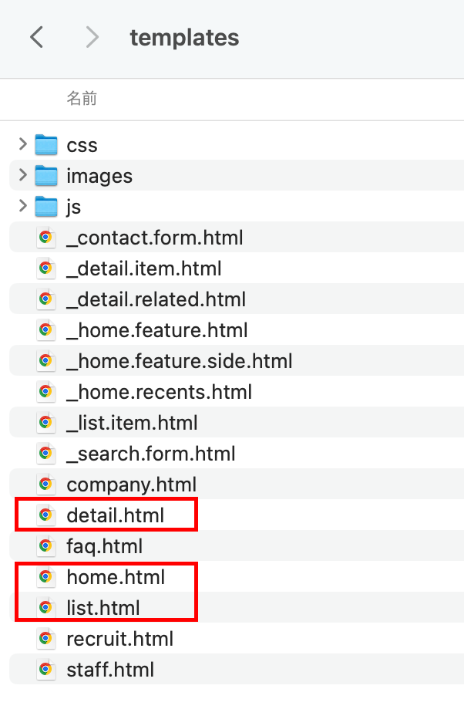Click the Finder back arrow button
This screenshot has height=709, width=464.
coord(36,37)
